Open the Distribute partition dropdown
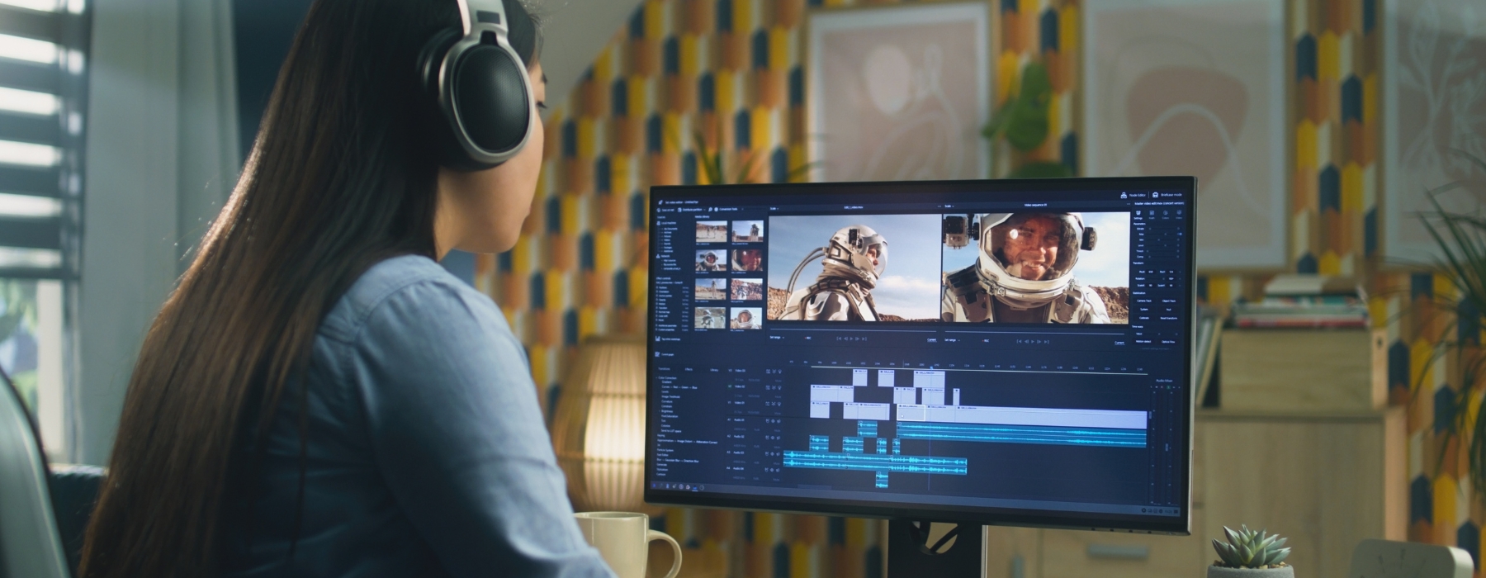The height and width of the screenshot is (578, 1486). point(692,210)
